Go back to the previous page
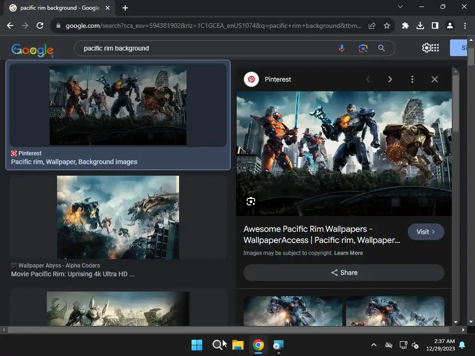475x356 pixels. pos(10,26)
